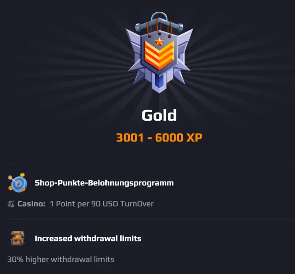Click the orange chevron stripes emblem
295x274 pixels.
[x=159, y=55]
